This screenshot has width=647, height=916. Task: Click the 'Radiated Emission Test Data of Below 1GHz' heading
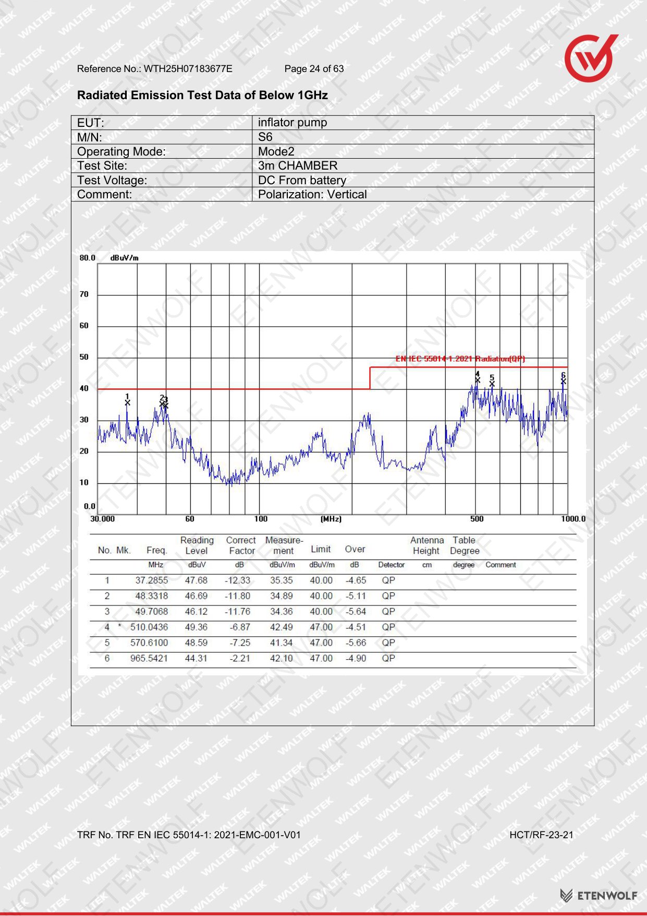click(202, 95)
